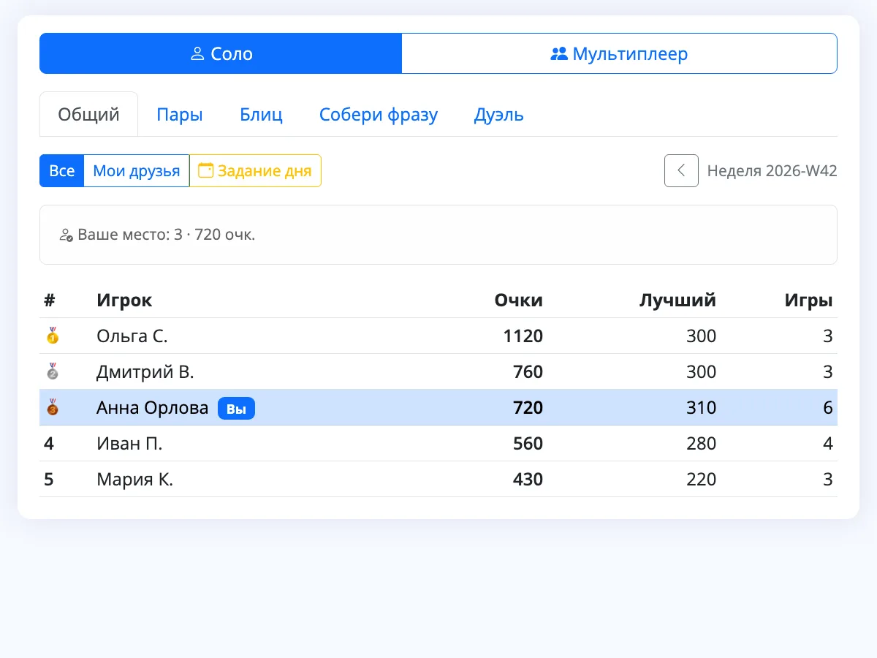The height and width of the screenshot is (658, 877).
Task: Click the score 560
Action: pyautogui.click(x=528, y=443)
